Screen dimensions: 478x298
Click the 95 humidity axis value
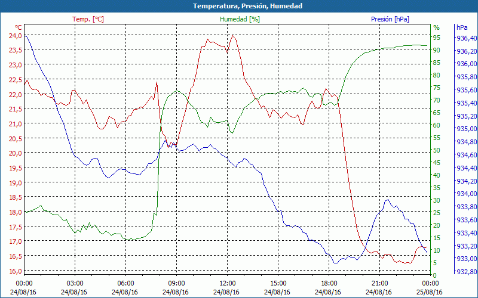(x=437, y=38)
